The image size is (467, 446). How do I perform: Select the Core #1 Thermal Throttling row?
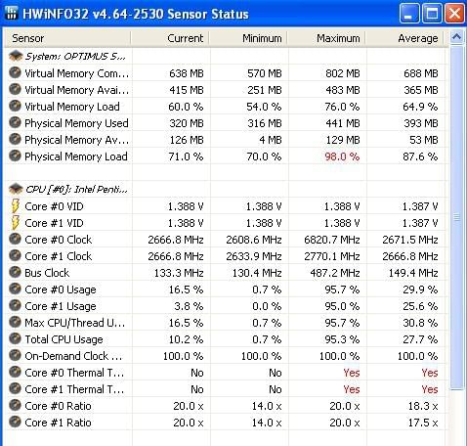pyautogui.click(x=225, y=389)
